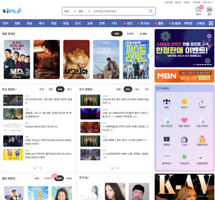Open the 영화 navigation menu
This screenshot has width=215, height=200.
(17, 23)
